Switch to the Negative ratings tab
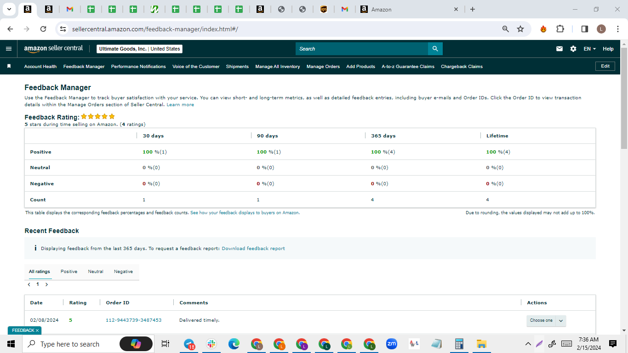Screen dimensions: 628x353 tap(123, 272)
